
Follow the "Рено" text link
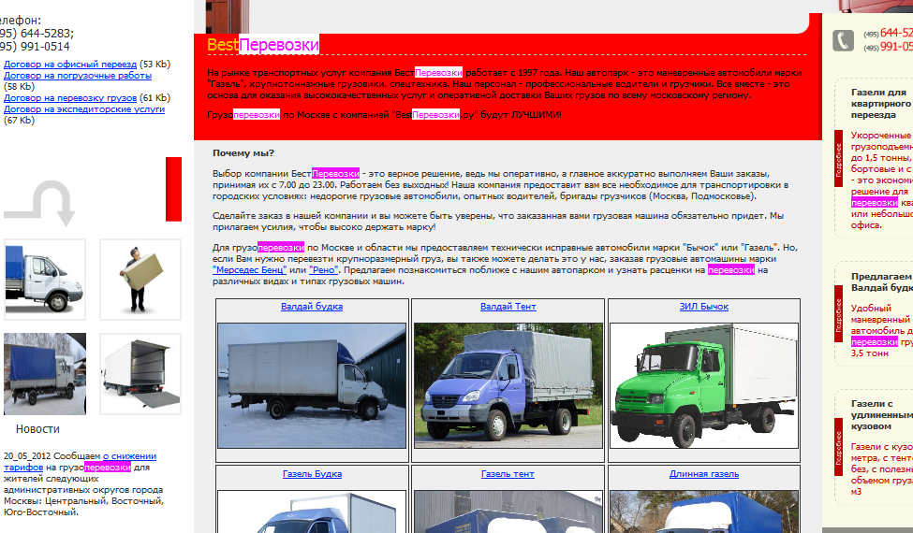tap(323, 269)
